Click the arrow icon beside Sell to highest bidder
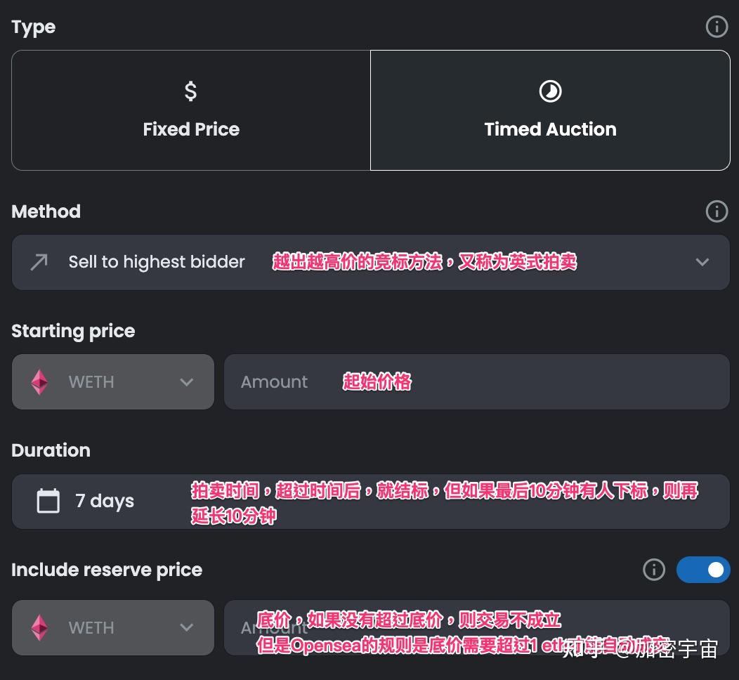Viewport: 739px width, 680px height. tap(39, 262)
